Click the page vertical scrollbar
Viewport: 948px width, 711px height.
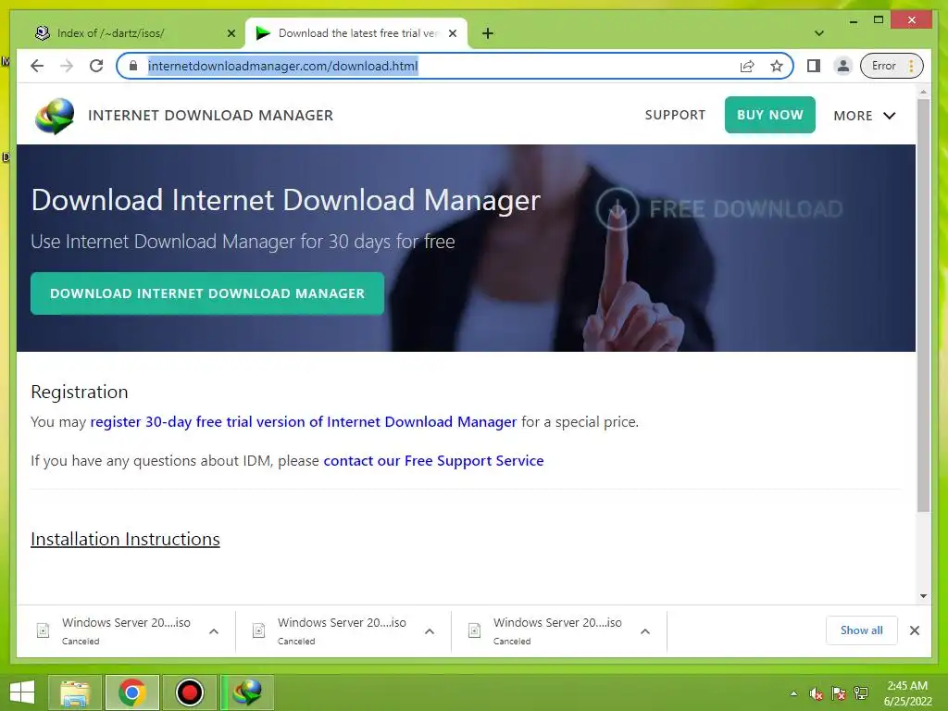point(923,306)
